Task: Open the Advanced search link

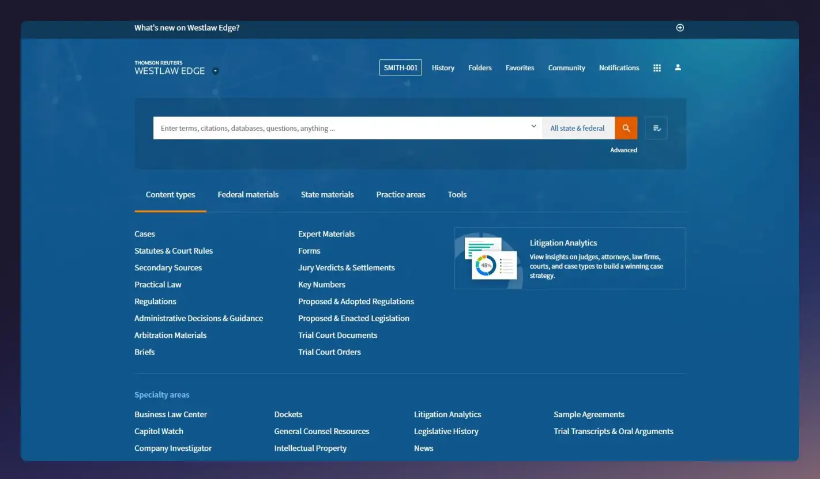Action: point(623,150)
